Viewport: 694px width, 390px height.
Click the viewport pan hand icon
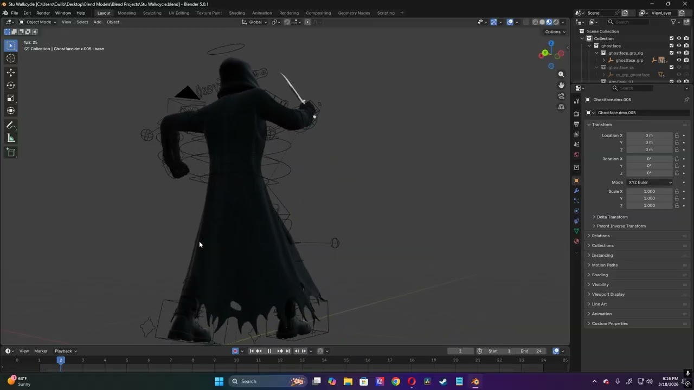[x=561, y=85]
